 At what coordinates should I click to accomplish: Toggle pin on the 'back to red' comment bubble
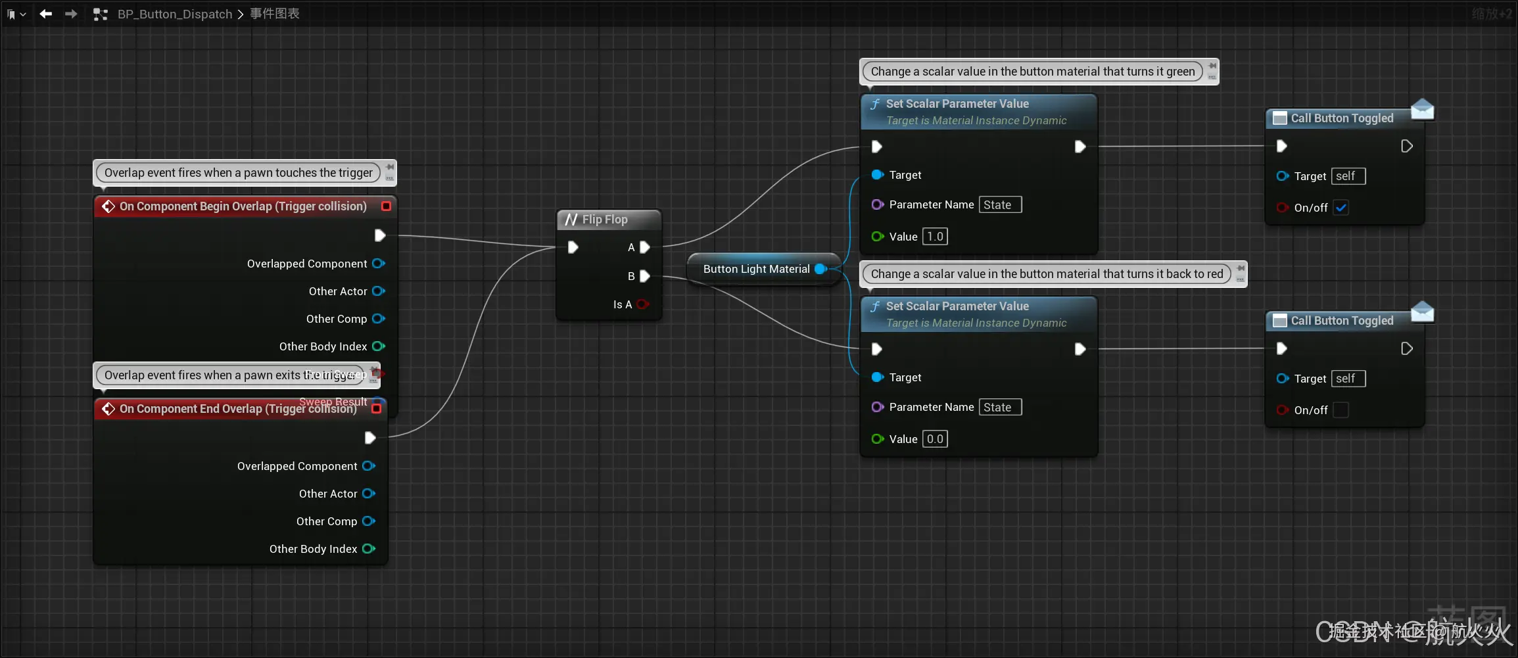(1241, 269)
